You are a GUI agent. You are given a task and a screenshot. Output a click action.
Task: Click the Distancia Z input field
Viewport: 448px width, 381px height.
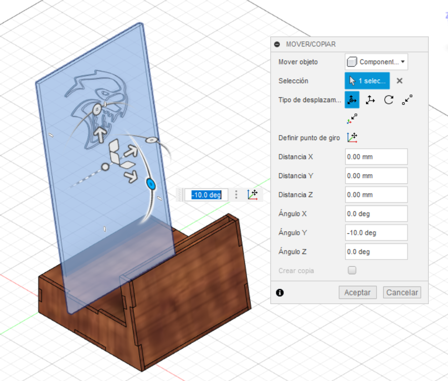pos(376,195)
